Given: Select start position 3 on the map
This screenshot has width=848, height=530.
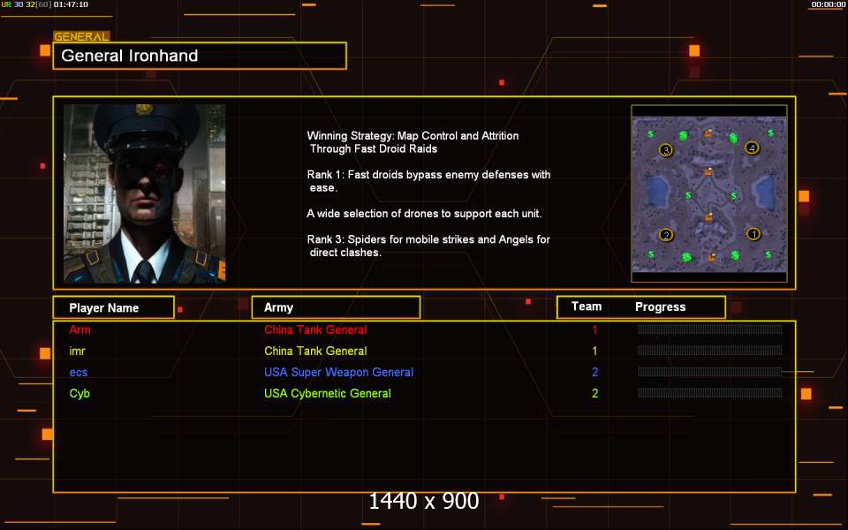Looking at the screenshot, I should point(666,150).
